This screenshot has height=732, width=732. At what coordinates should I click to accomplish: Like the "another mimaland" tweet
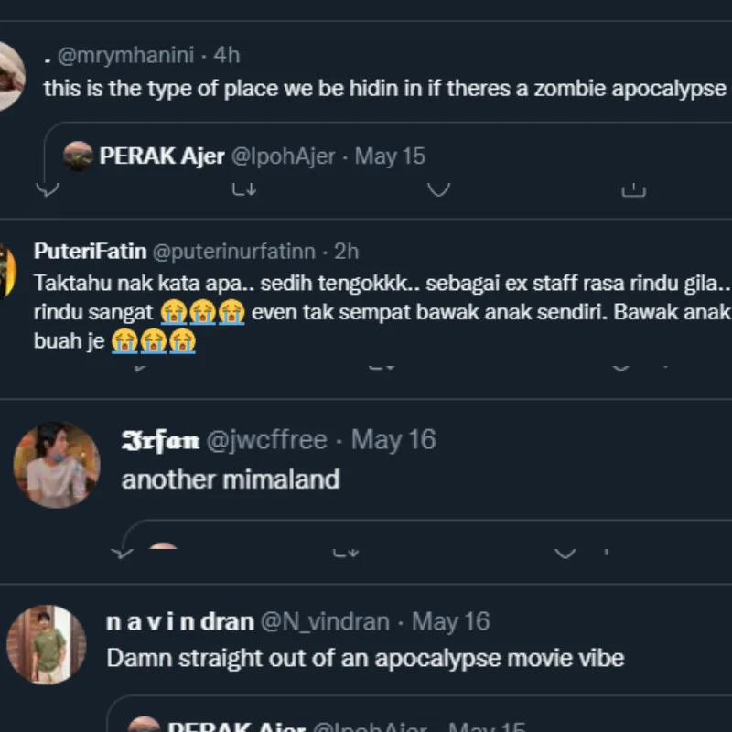tap(566, 552)
